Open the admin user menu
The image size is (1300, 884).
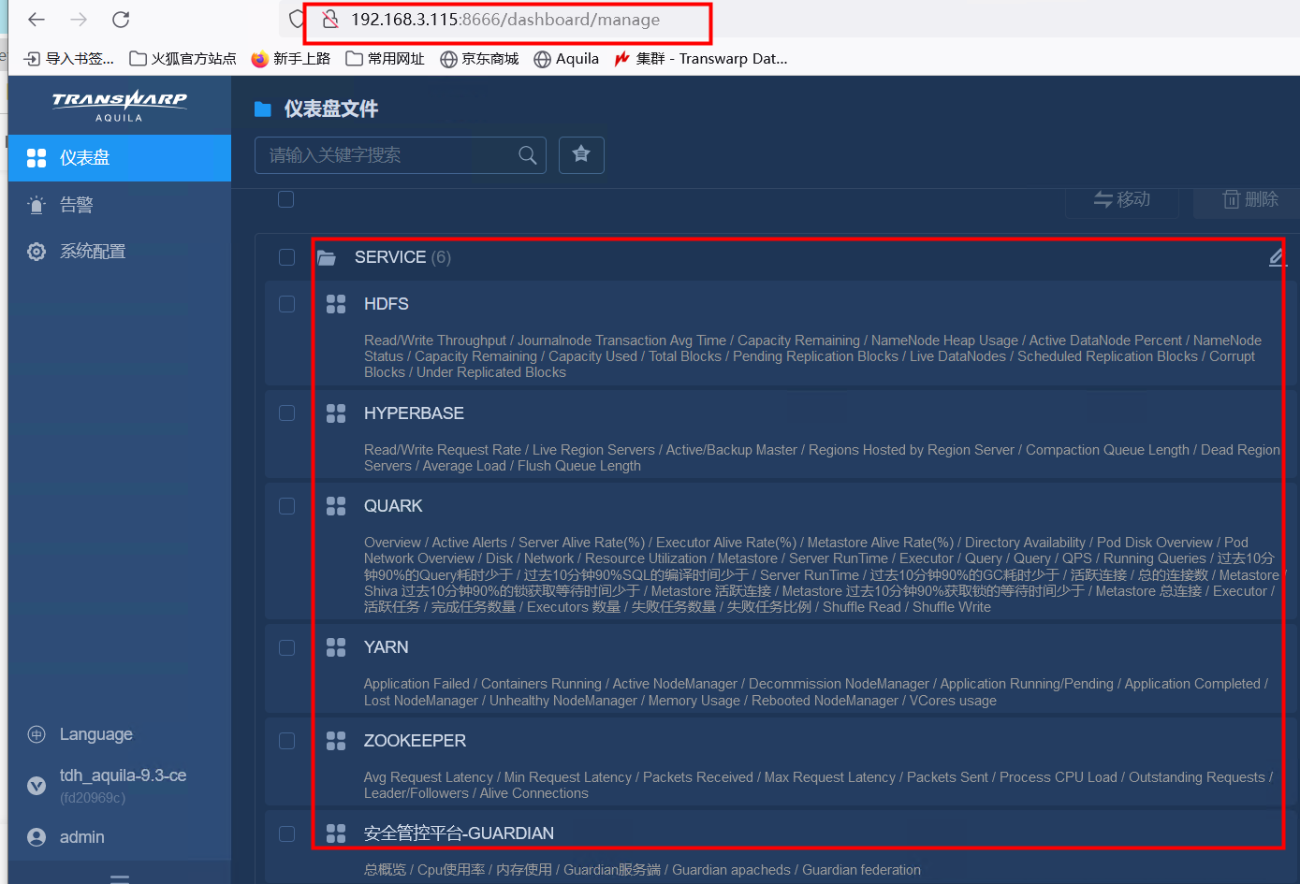(81, 837)
